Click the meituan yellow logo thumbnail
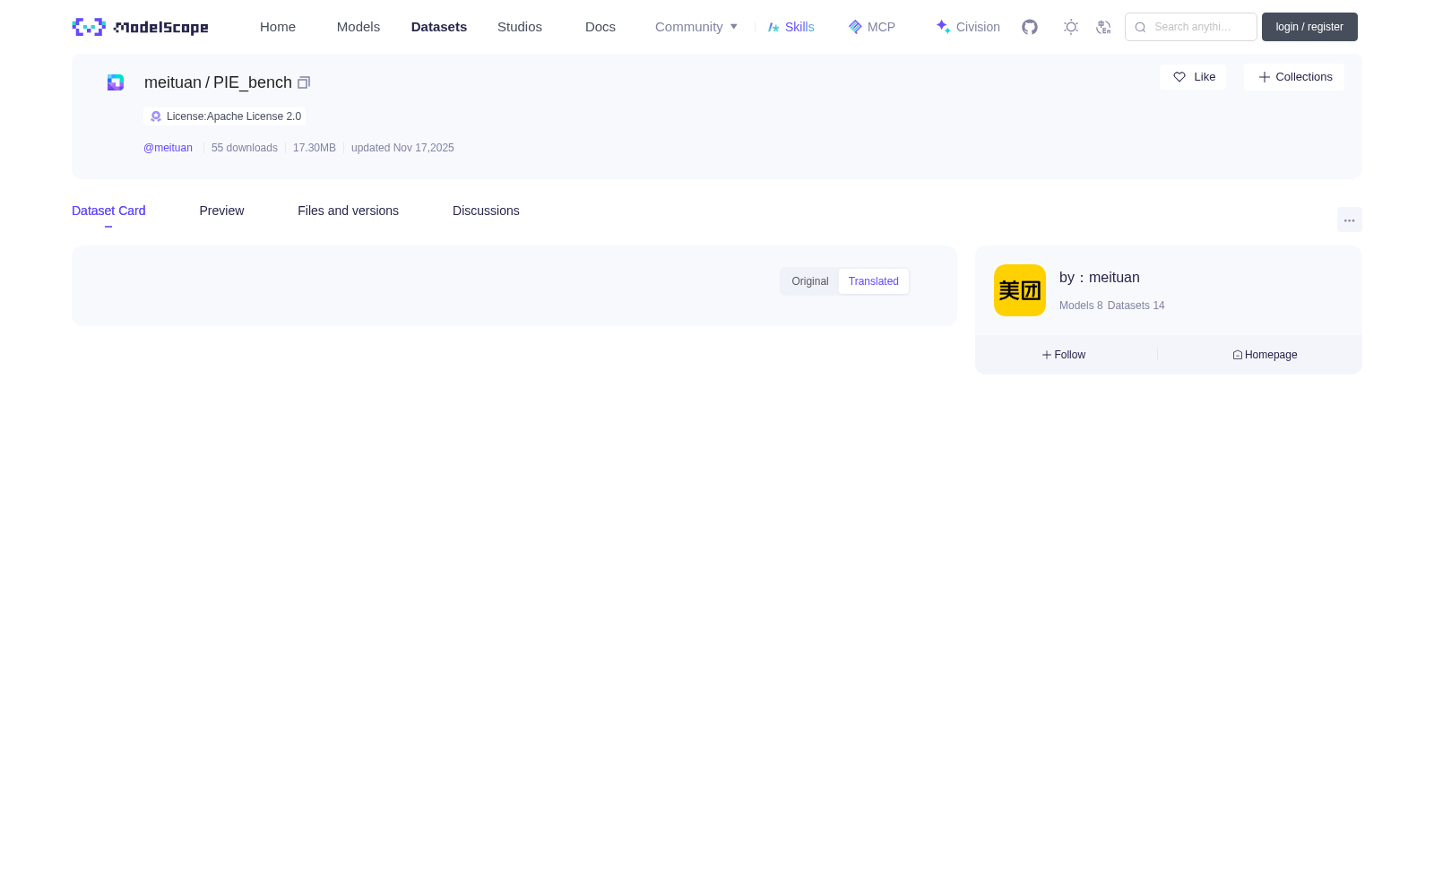The width and height of the screenshot is (1434, 896). pyautogui.click(x=1020, y=290)
